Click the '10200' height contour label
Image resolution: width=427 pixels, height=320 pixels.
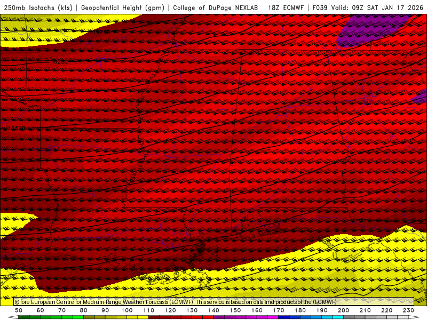tap(59, 62)
